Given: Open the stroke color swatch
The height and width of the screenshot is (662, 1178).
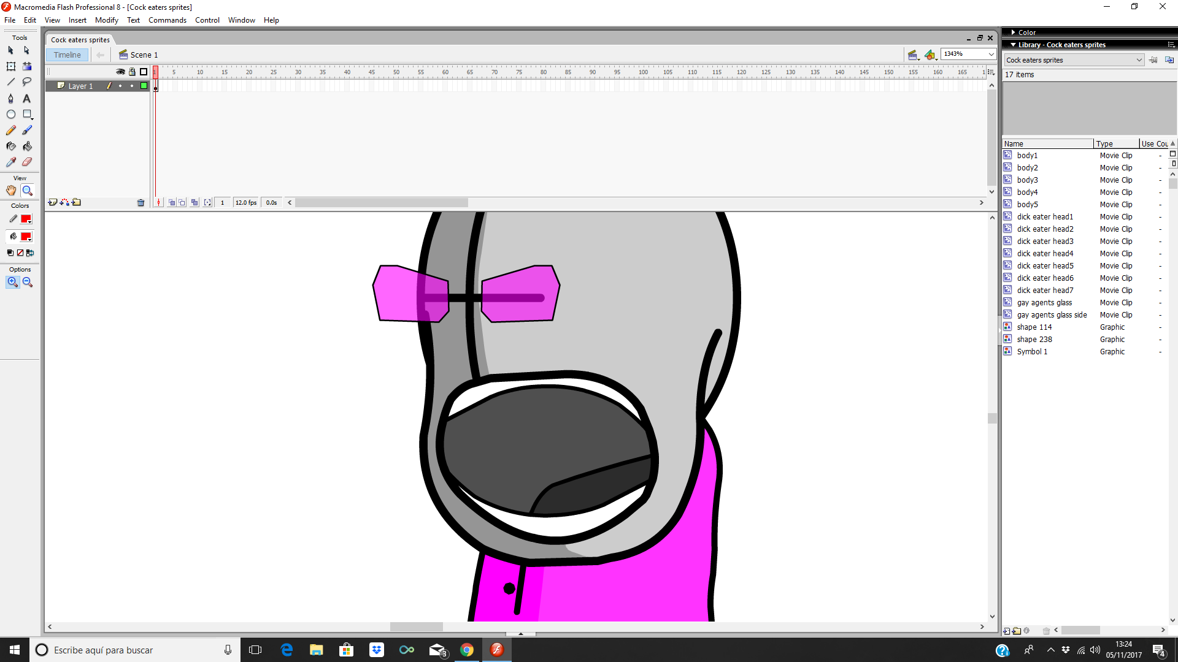Looking at the screenshot, I should pyautogui.click(x=26, y=219).
